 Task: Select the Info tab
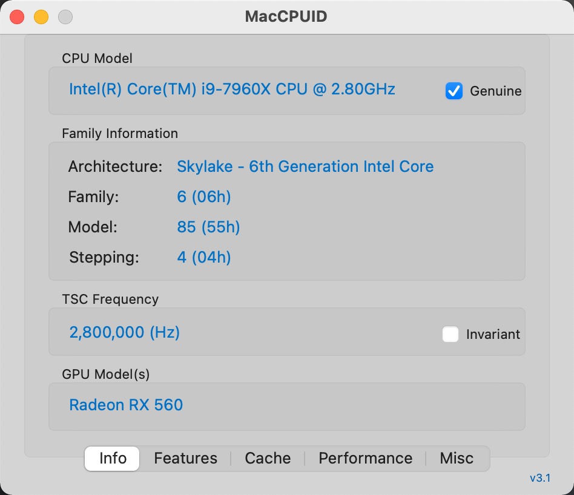click(112, 458)
